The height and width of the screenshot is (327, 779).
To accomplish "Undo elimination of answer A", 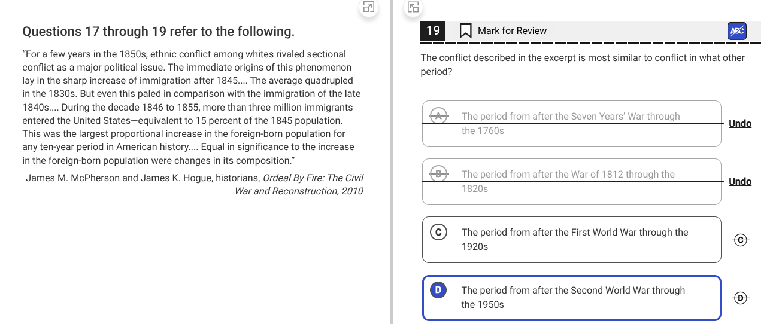I will pos(740,124).
